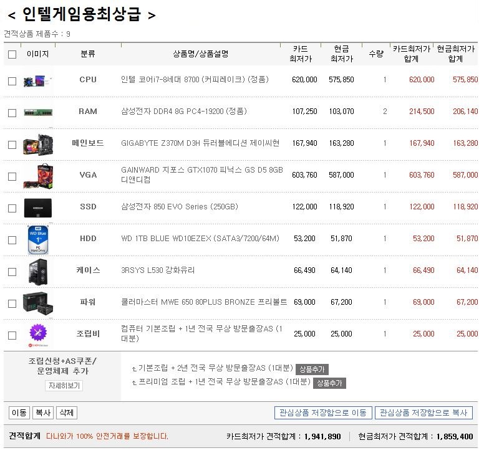Open WD 1TB BLUE WD10EZEX product link

click(x=200, y=239)
